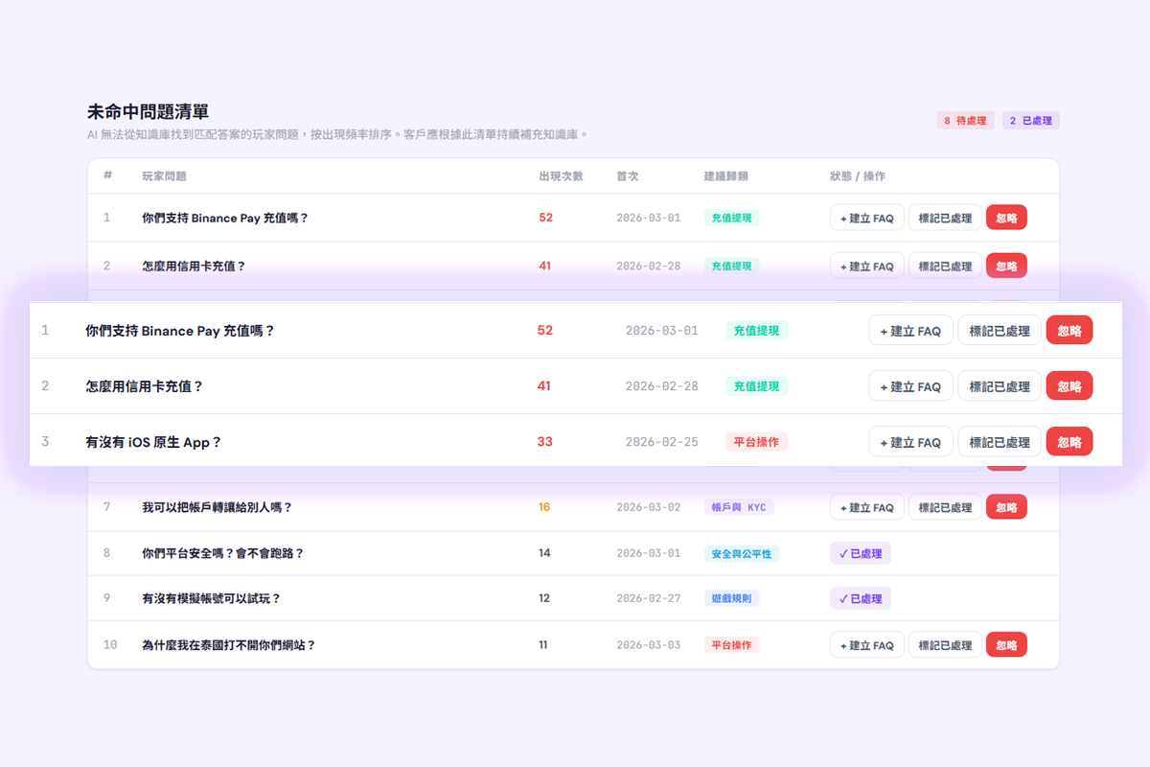Screen dimensions: 1150x767
Task: Sort by the 出現次數 column header
Action: [561, 176]
